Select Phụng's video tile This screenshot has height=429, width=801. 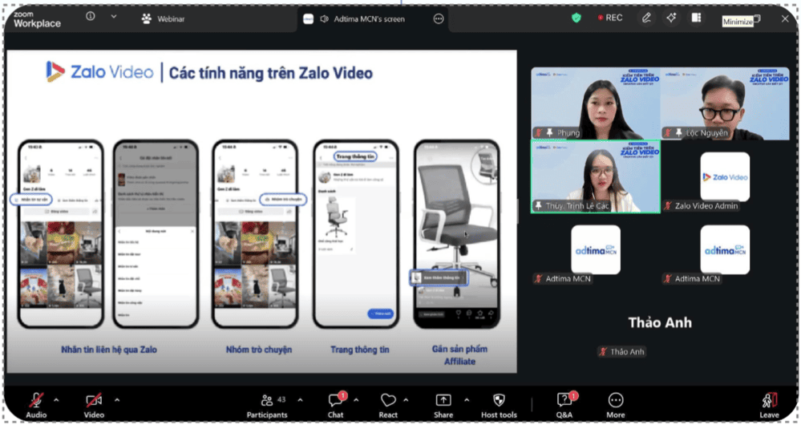click(x=596, y=103)
